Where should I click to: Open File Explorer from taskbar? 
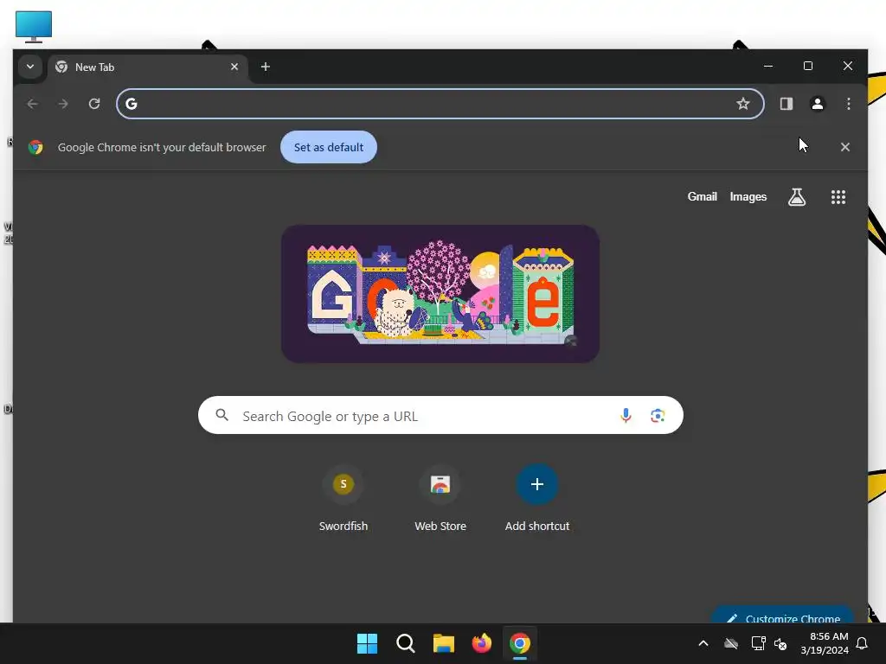[x=444, y=643]
